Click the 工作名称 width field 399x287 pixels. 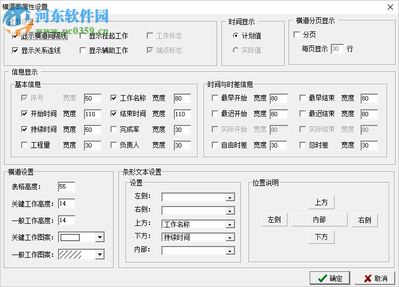tap(182, 98)
